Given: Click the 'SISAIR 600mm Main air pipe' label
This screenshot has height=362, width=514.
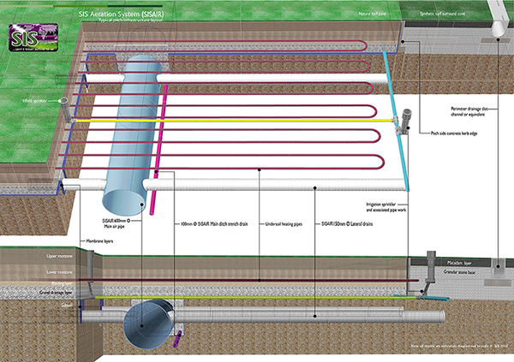Looking at the screenshot, I should click(116, 223).
